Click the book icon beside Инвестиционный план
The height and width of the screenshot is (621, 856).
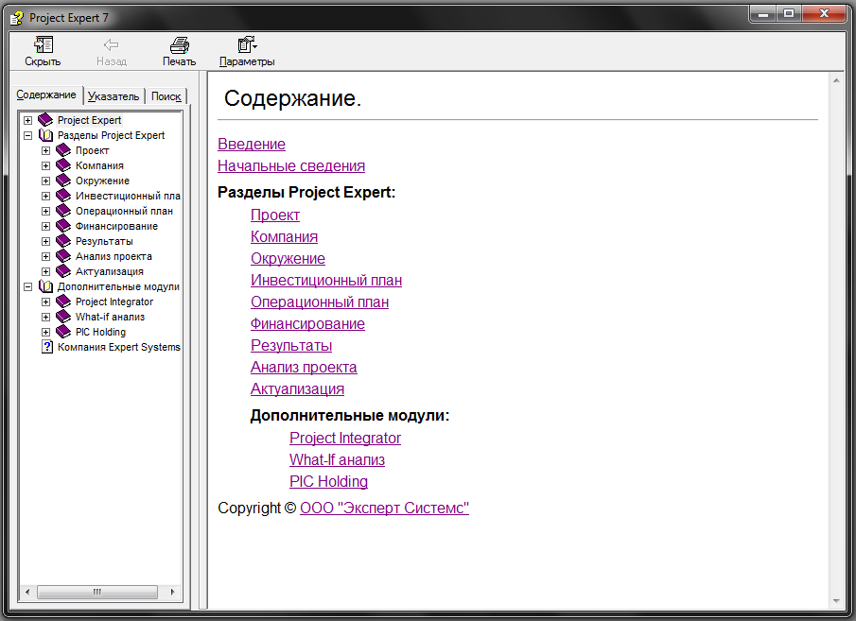point(64,196)
